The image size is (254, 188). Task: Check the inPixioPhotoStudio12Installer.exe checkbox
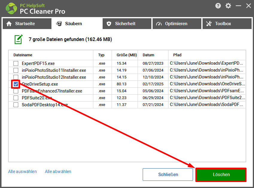pyautogui.click(x=16, y=77)
